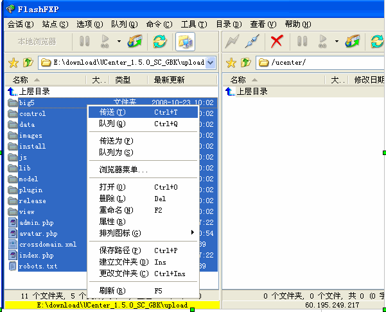Sort local pane by 最新更新 column header
Viewport: 386px width, 312px height.
(182, 80)
